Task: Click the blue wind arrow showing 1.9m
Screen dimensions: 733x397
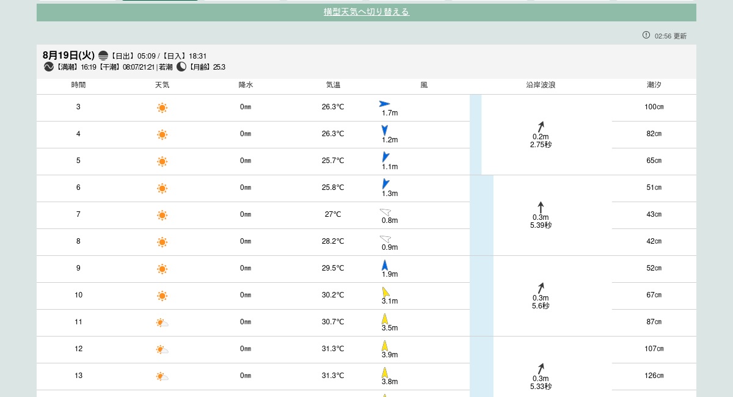Action: click(385, 265)
